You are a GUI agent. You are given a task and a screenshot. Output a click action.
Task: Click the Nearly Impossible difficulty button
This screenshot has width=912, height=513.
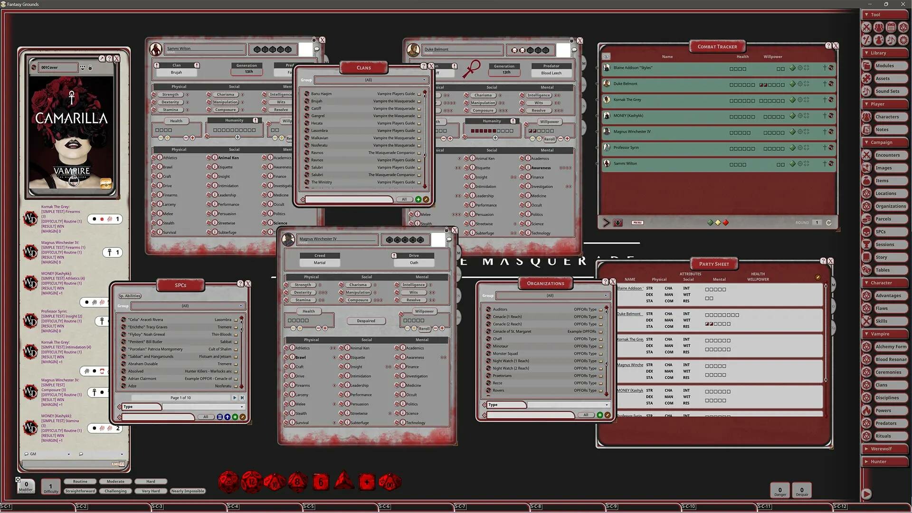(x=188, y=491)
